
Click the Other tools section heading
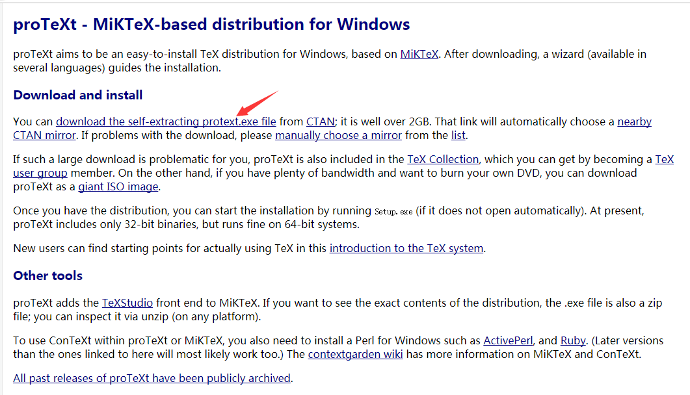tap(47, 275)
